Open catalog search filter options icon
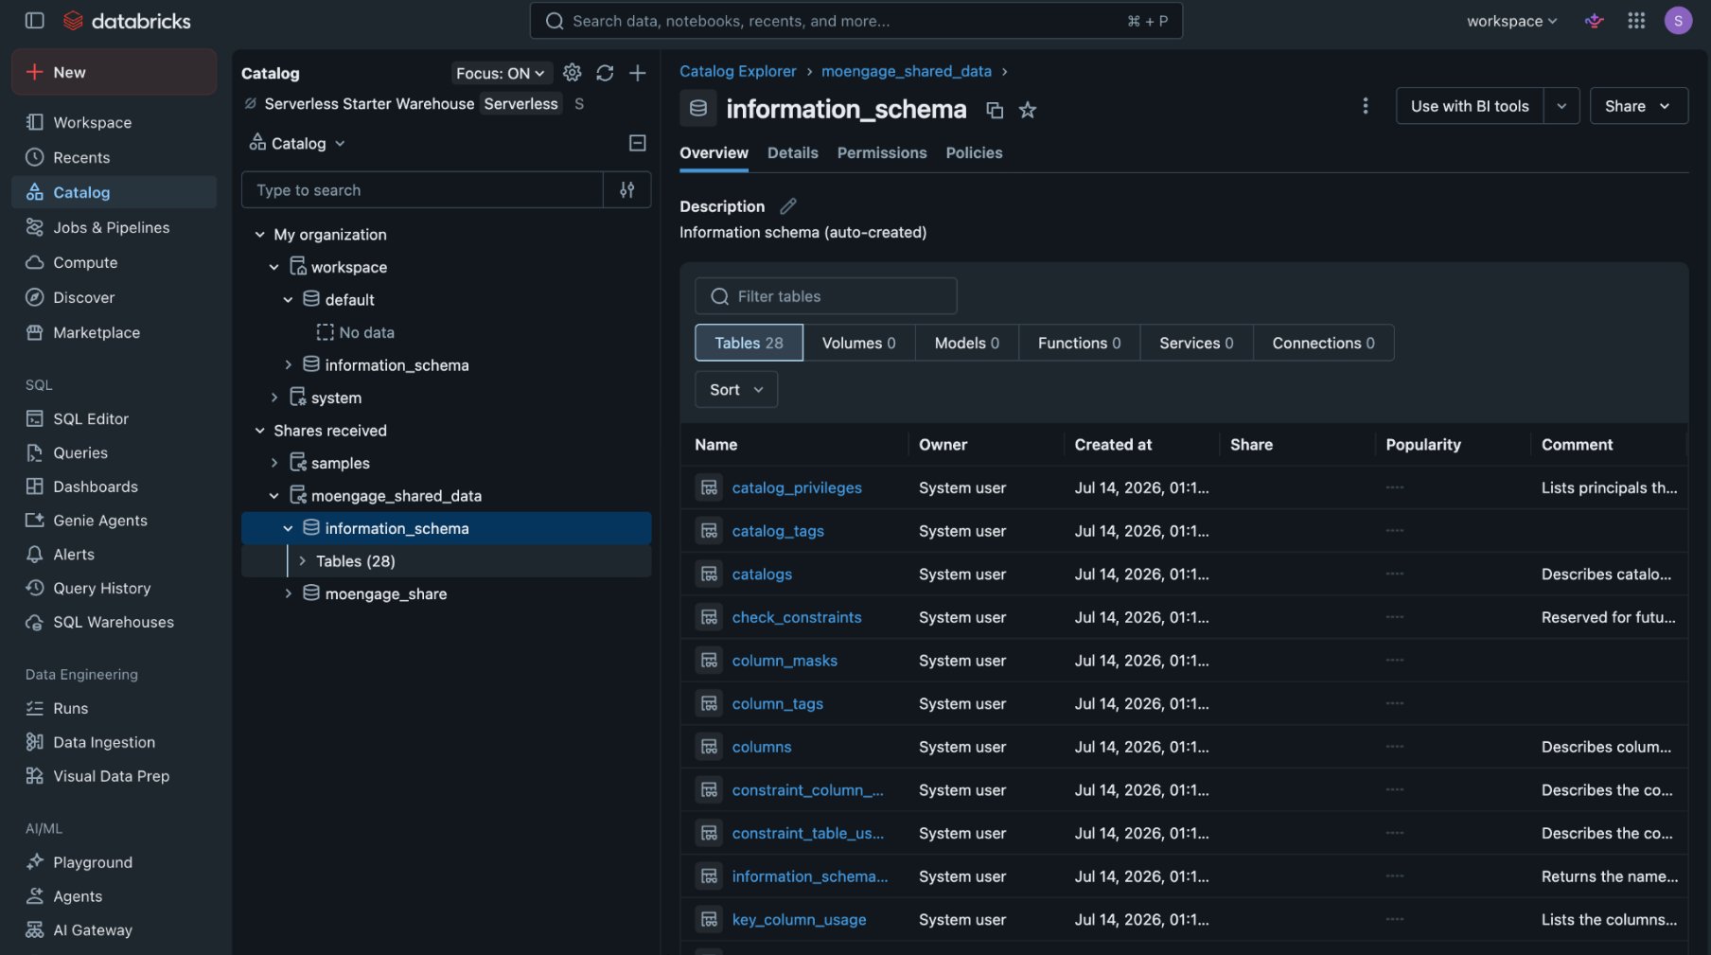The width and height of the screenshot is (1711, 955). (626, 190)
